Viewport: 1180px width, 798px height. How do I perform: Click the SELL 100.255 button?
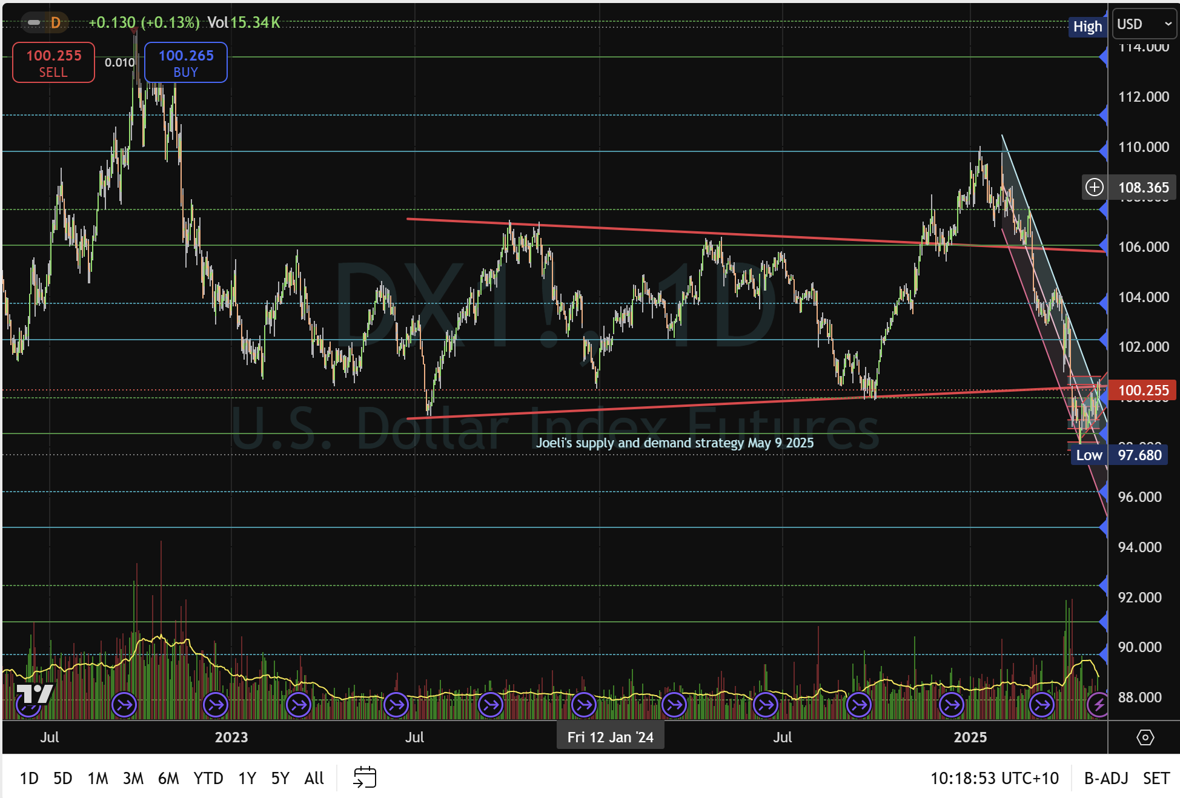53,62
